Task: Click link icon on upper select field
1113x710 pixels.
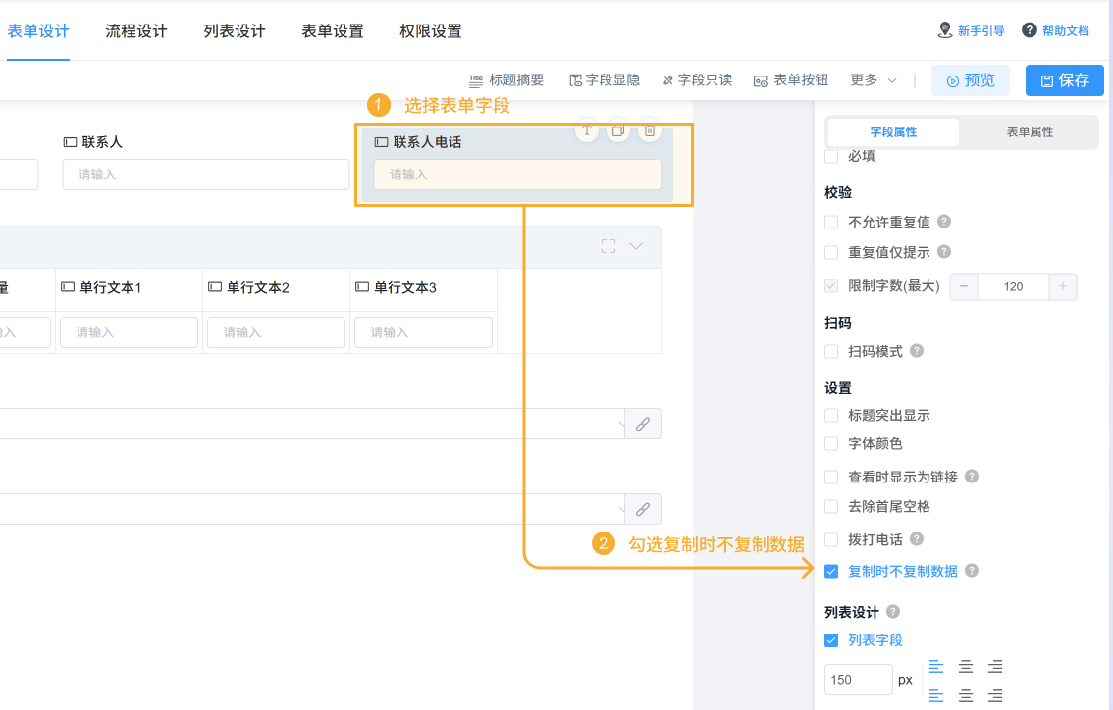Action: click(643, 424)
